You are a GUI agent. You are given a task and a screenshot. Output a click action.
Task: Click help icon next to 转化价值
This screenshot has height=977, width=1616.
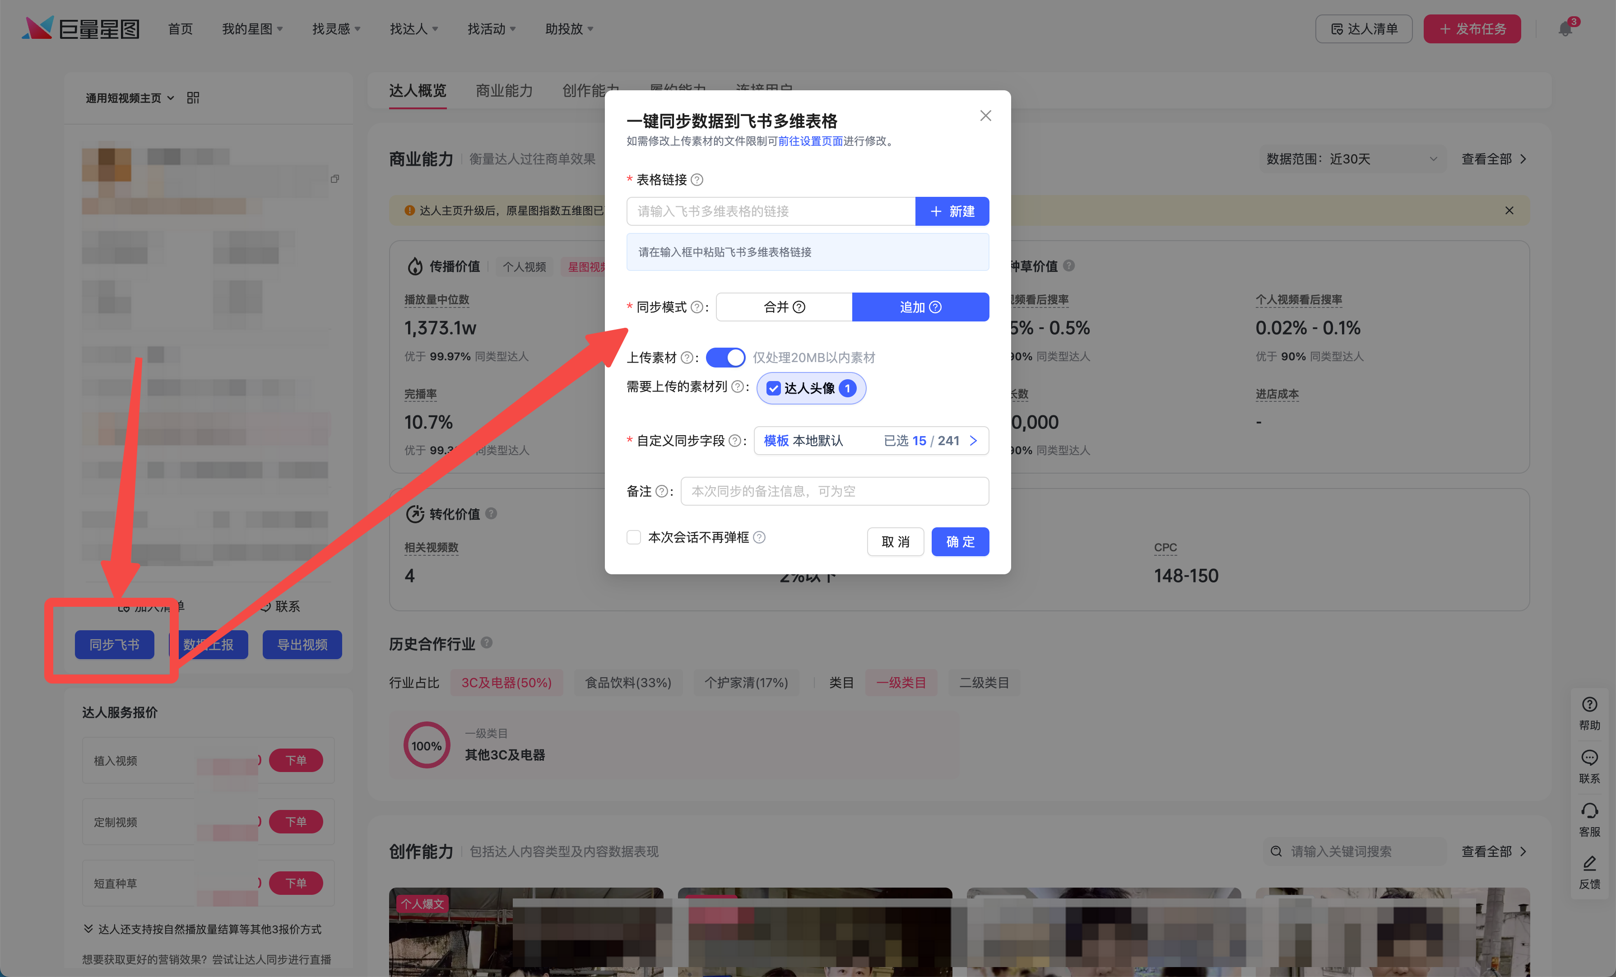coord(491,514)
